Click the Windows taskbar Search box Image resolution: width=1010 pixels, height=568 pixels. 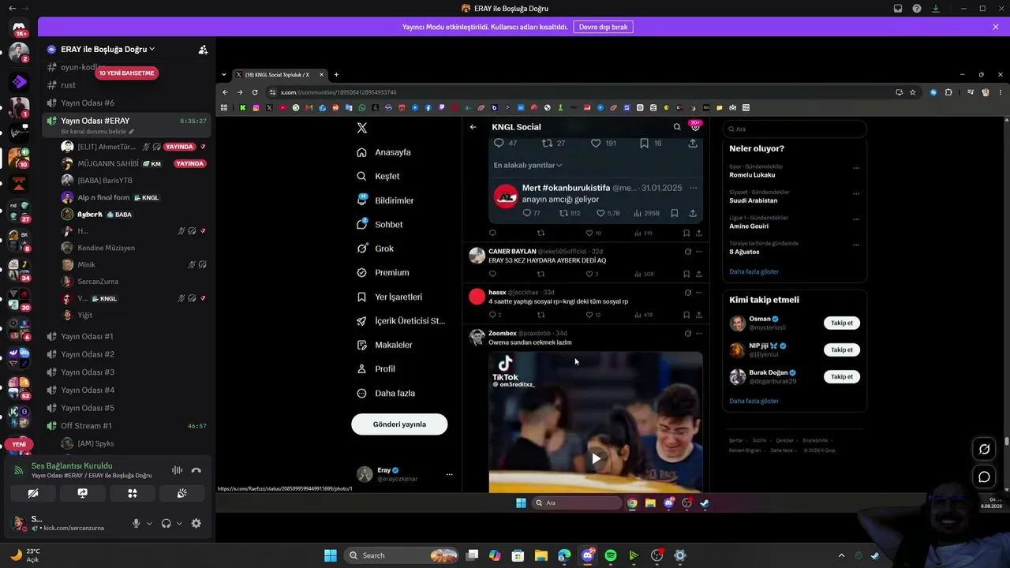(x=402, y=555)
